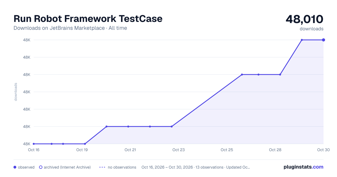Screen dimensions: 337x177
Task: Click the '48,010' total downloads figure
Action: pyautogui.click(x=304, y=19)
